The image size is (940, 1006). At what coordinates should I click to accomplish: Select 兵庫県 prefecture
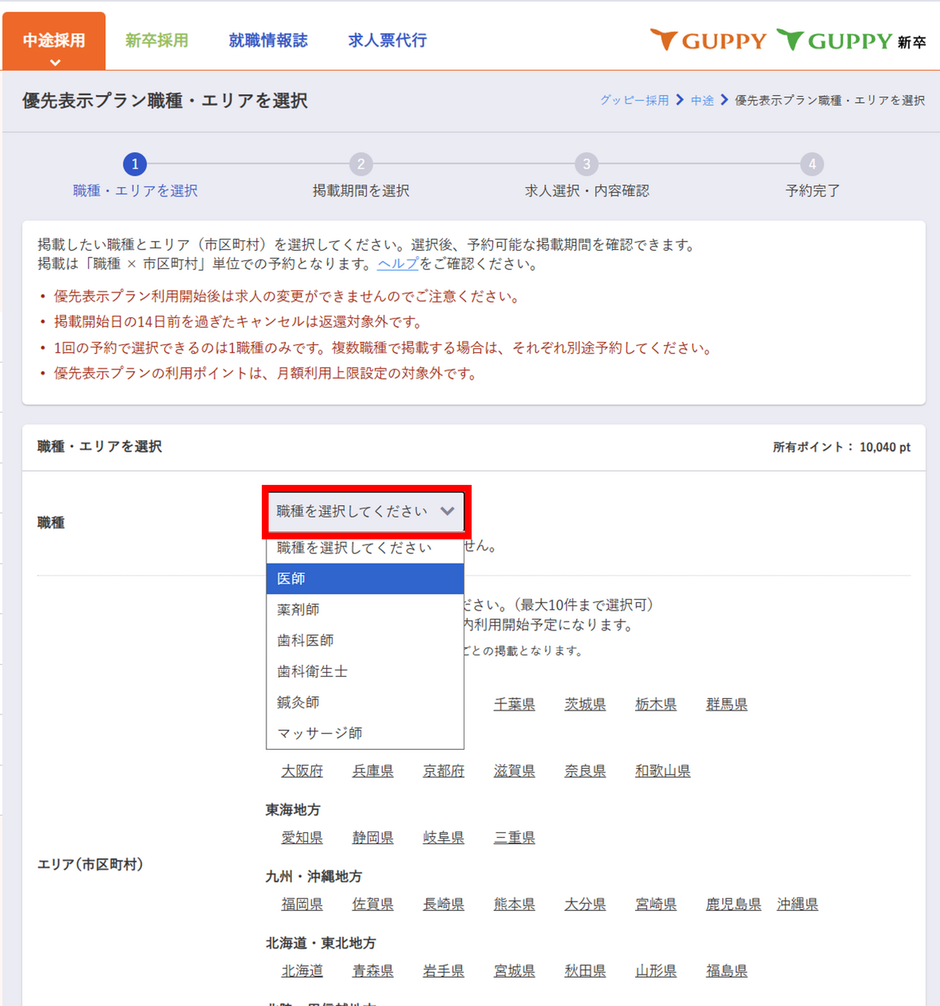[x=373, y=771]
